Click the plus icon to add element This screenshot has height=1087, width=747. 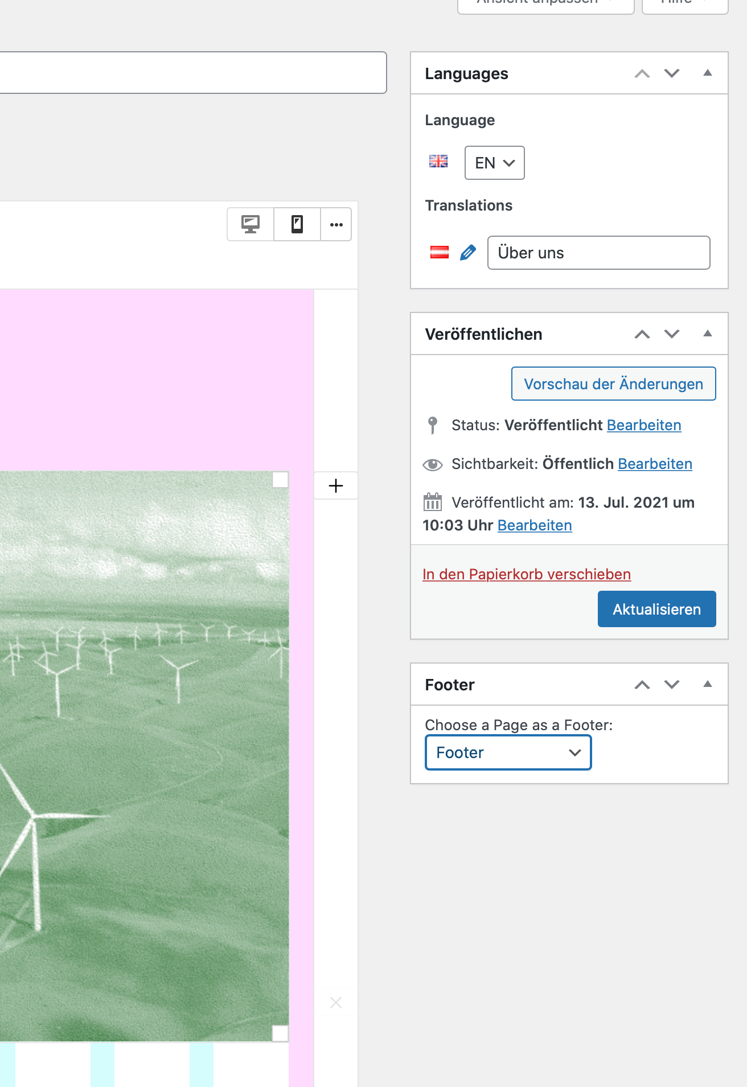(336, 485)
